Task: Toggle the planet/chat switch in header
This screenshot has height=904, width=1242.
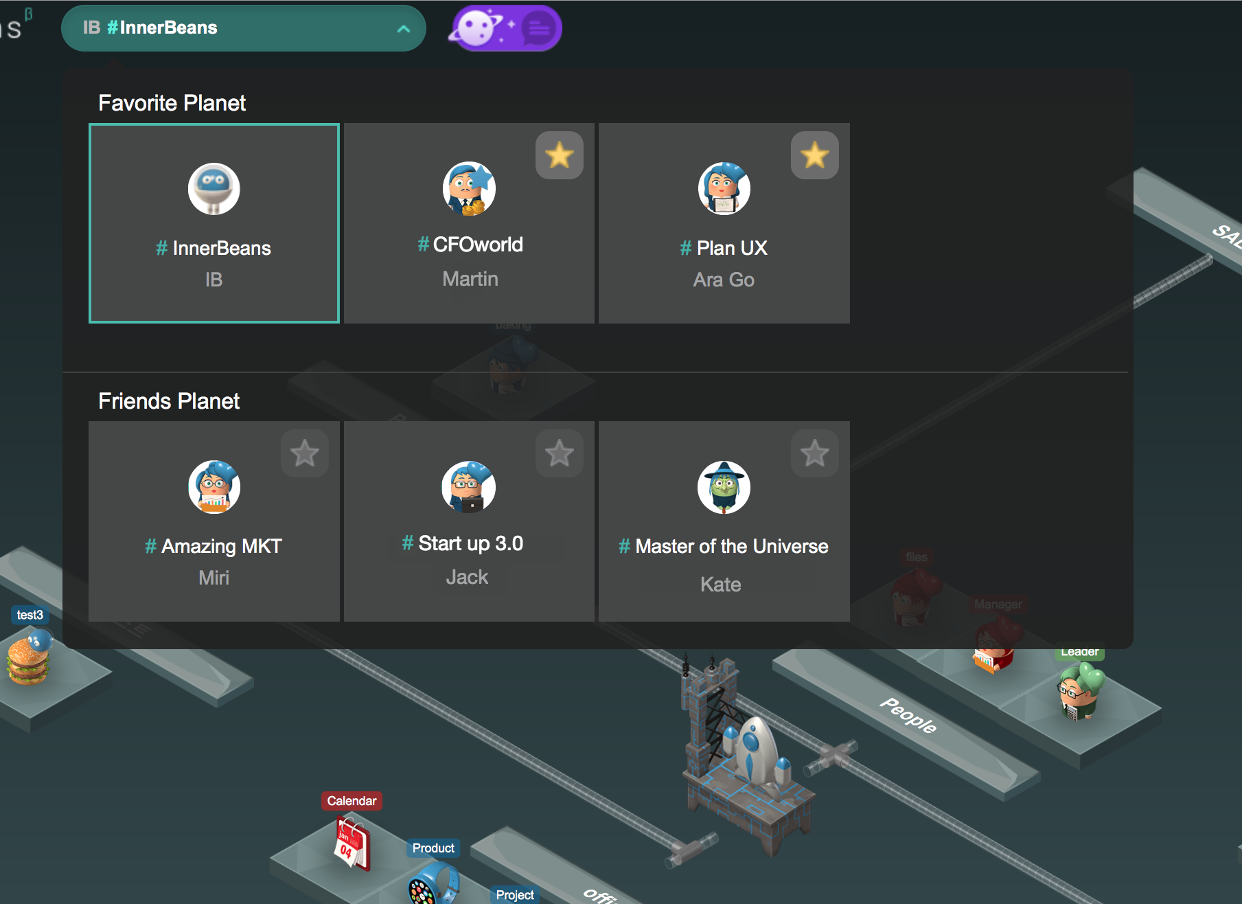Action: [505, 28]
